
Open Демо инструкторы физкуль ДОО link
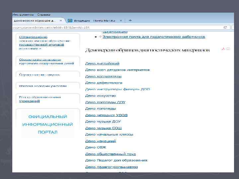[x=118, y=89]
